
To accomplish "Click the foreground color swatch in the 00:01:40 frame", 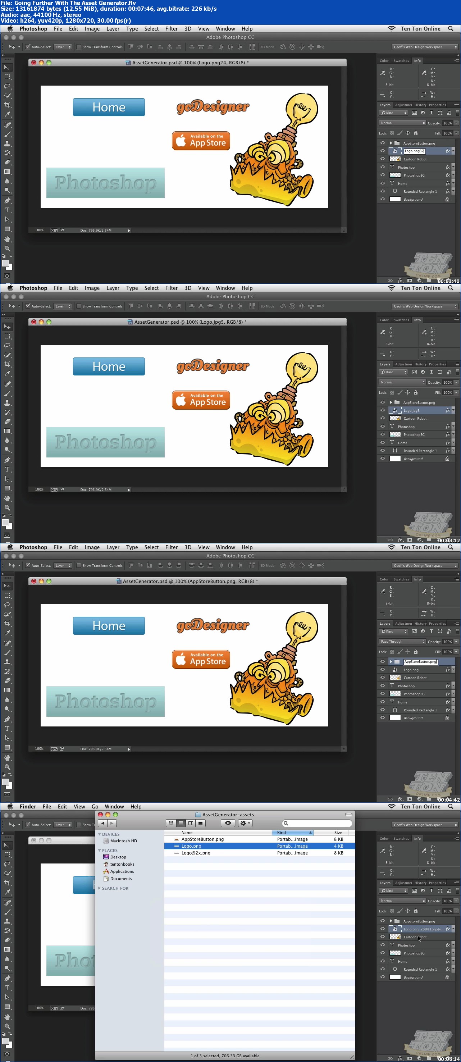I will click(x=5, y=264).
